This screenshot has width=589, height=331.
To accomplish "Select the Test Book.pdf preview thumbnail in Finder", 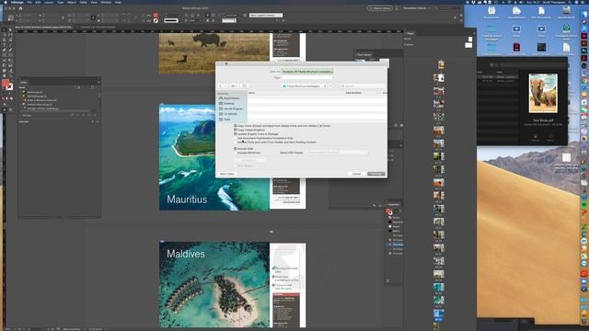I will point(543,93).
